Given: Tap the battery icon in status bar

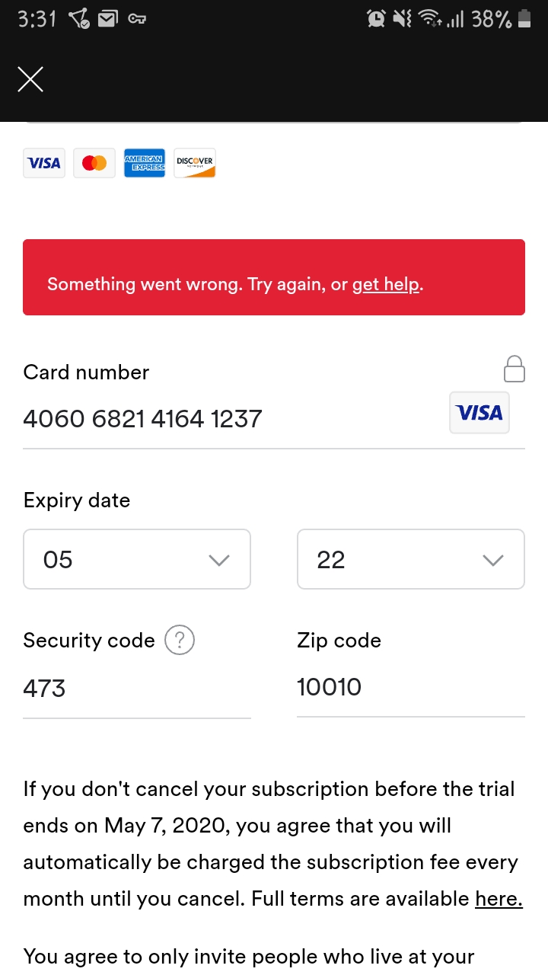Looking at the screenshot, I should coord(524,19).
